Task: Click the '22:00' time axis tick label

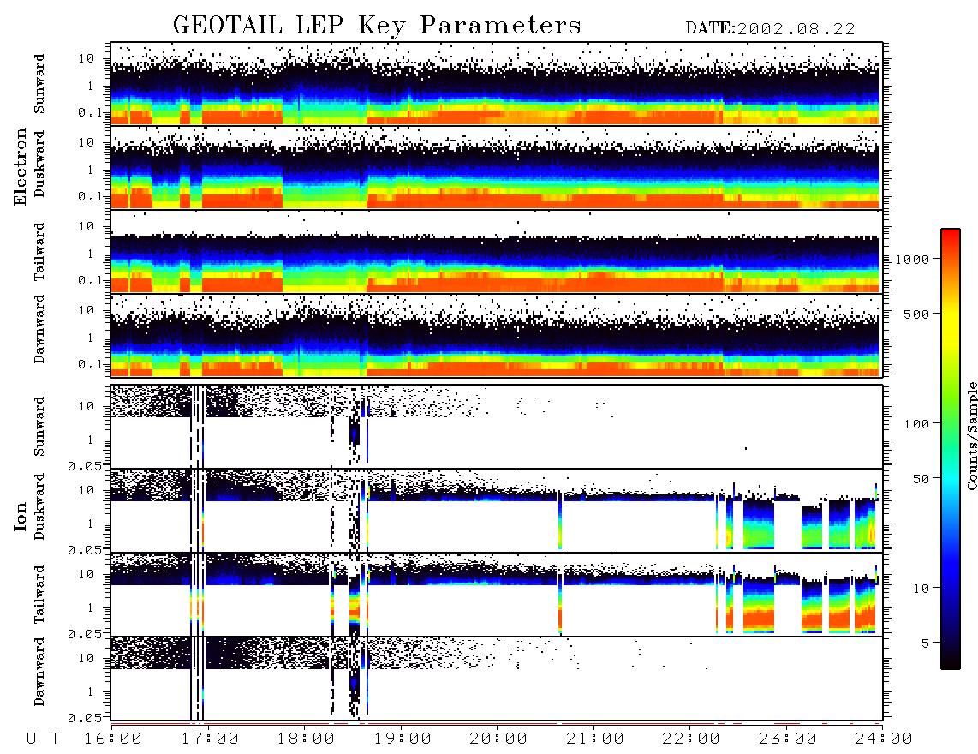Action: point(691,739)
